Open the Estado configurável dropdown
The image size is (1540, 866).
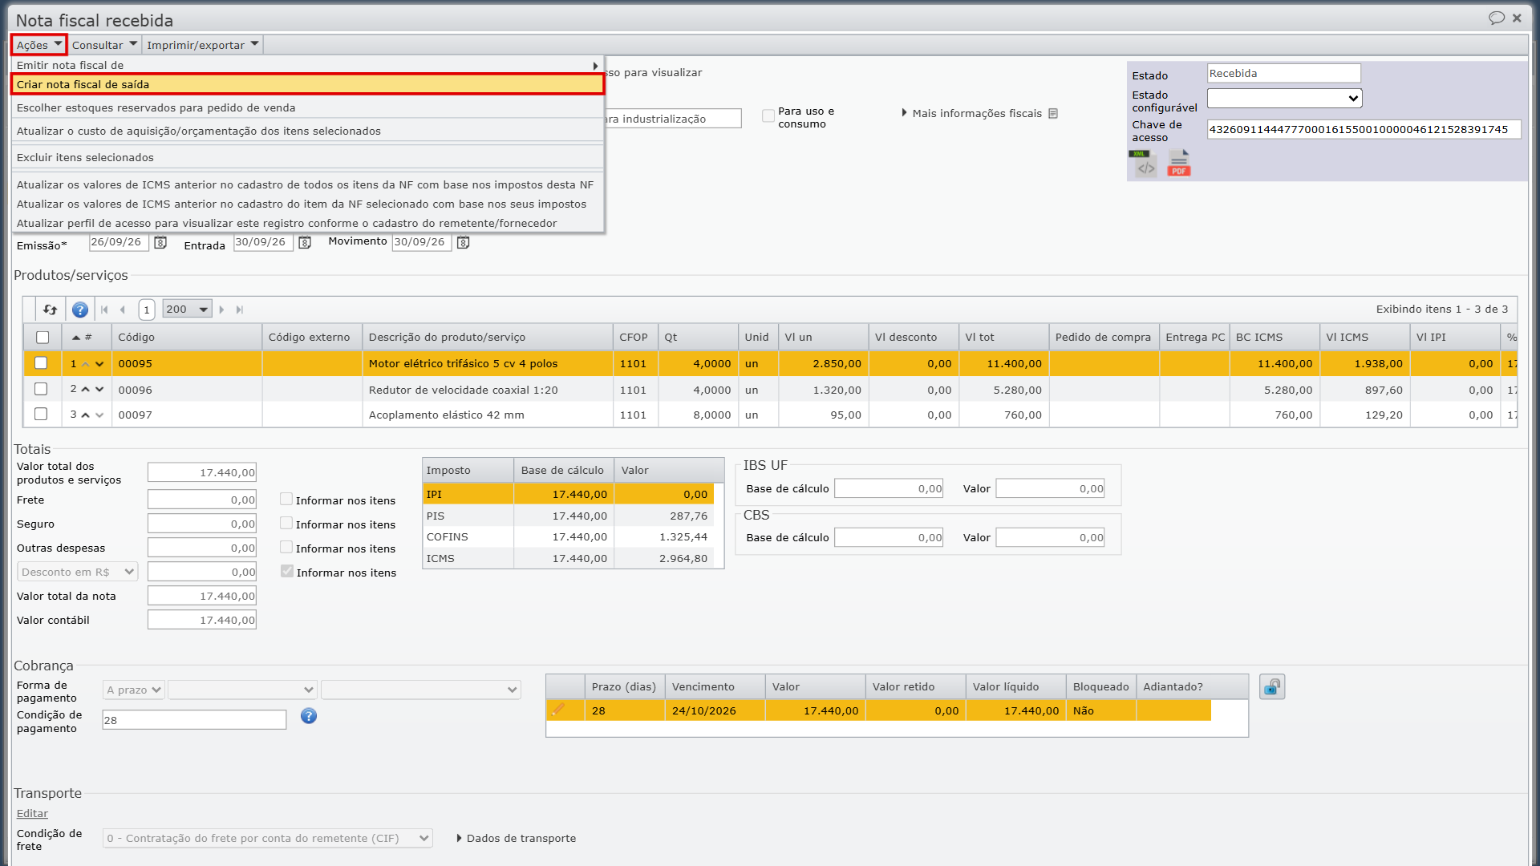click(x=1284, y=98)
